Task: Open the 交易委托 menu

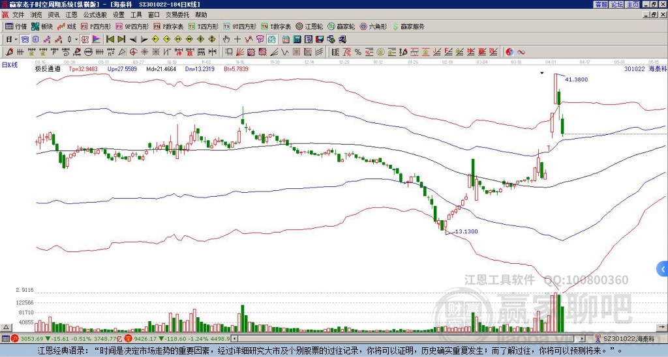Action: tap(177, 15)
